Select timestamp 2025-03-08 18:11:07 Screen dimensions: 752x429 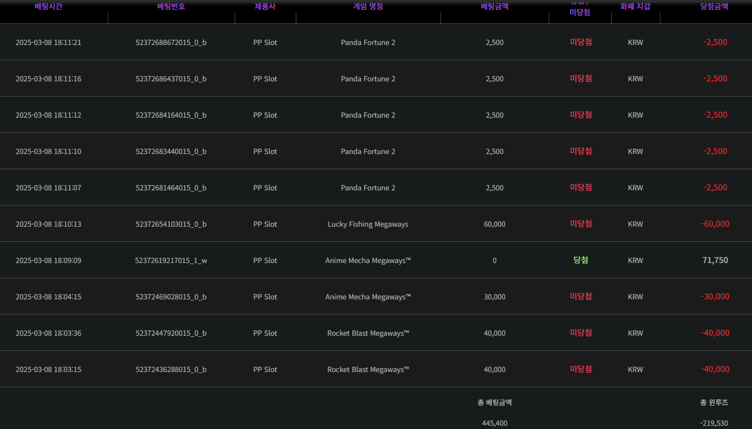48,188
